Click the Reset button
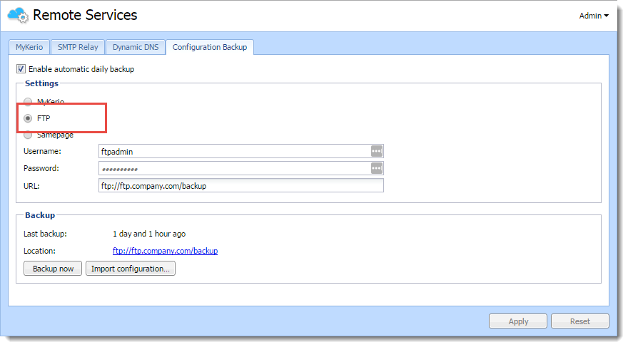Viewport: 628px width, 347px height. tap(580, 321)
